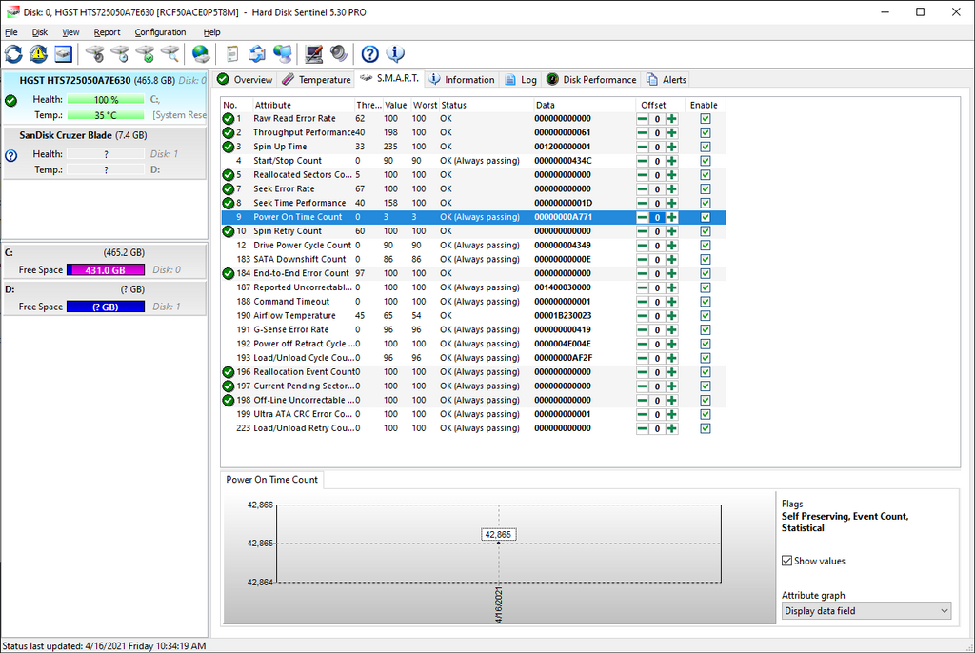
Task: Click the blue Refresh arrows toolbar icon
Action: click(x=13, y=54)
